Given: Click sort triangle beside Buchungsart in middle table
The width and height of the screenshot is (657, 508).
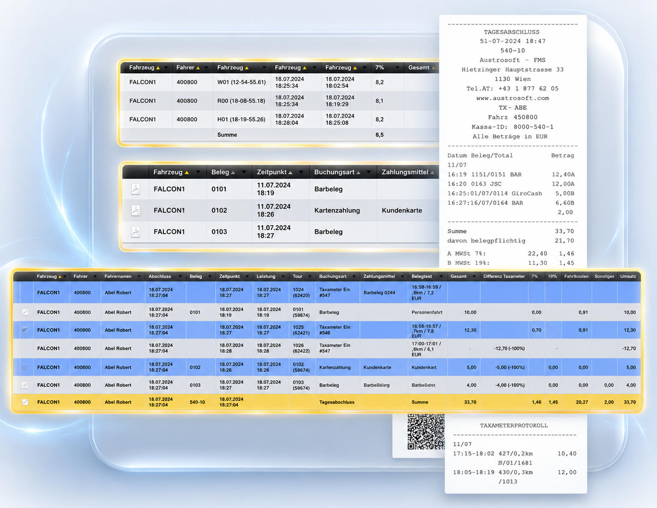Looking at the screenshot, I should 358,172.
